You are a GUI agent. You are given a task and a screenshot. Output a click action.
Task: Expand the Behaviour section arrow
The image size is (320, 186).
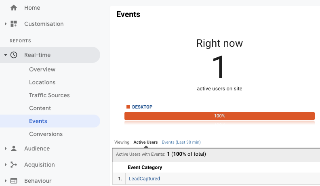click(x=6, y=181)
